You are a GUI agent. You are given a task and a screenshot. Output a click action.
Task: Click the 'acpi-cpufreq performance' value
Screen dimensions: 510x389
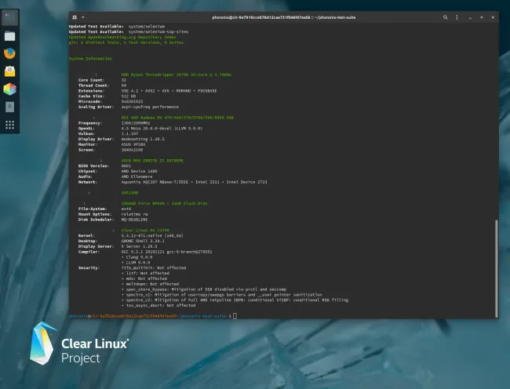(x=150, y=107)
